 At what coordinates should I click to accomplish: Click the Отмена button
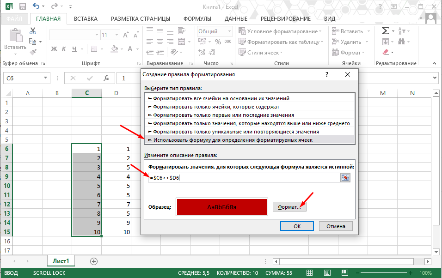click(x=336, y=226)
